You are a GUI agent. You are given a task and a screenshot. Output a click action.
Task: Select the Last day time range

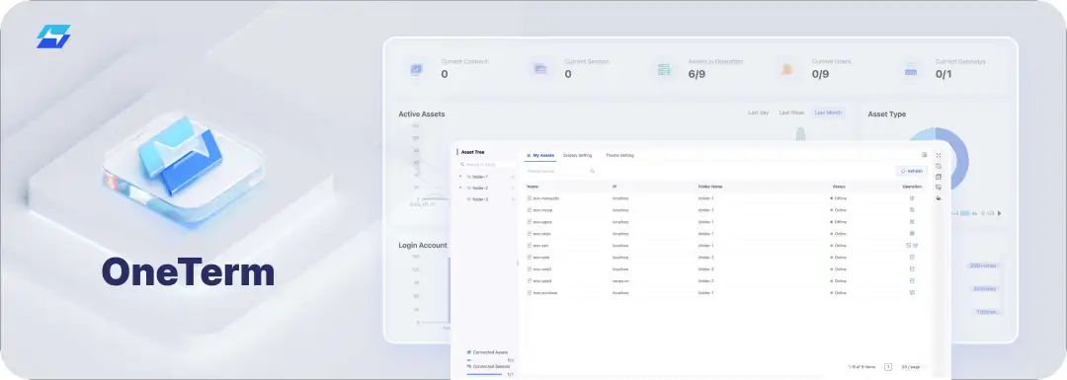(758, 113)
